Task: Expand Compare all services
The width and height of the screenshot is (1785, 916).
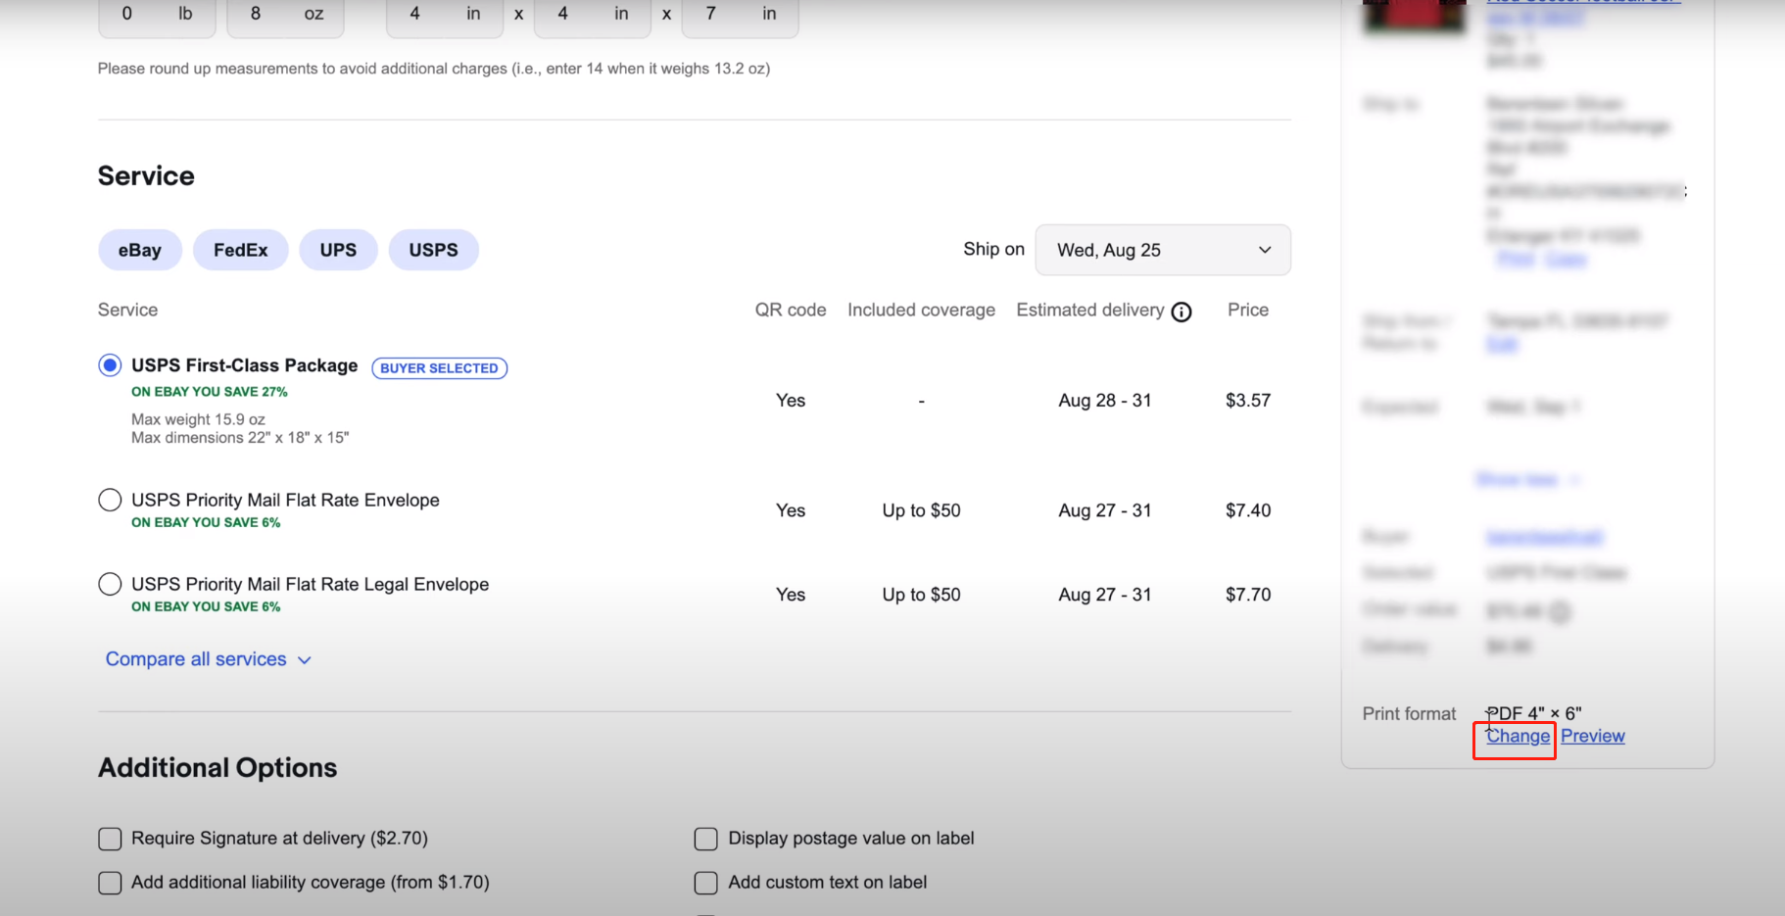Action: click(x=208, y=659)
